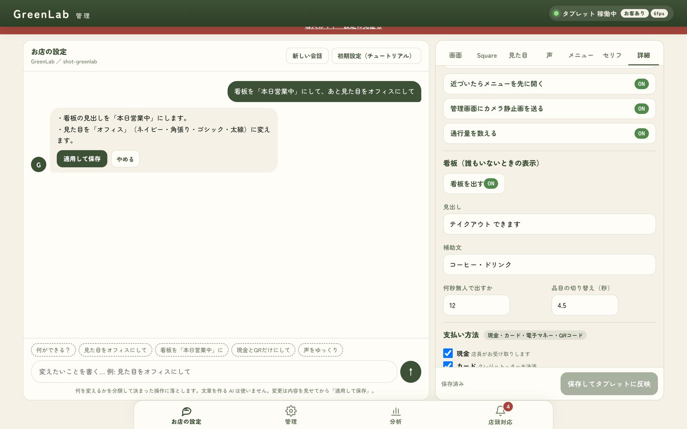Click 現金とQRだけにして suggestion chip
Screen dimensions: 687x429
(263, 350)
